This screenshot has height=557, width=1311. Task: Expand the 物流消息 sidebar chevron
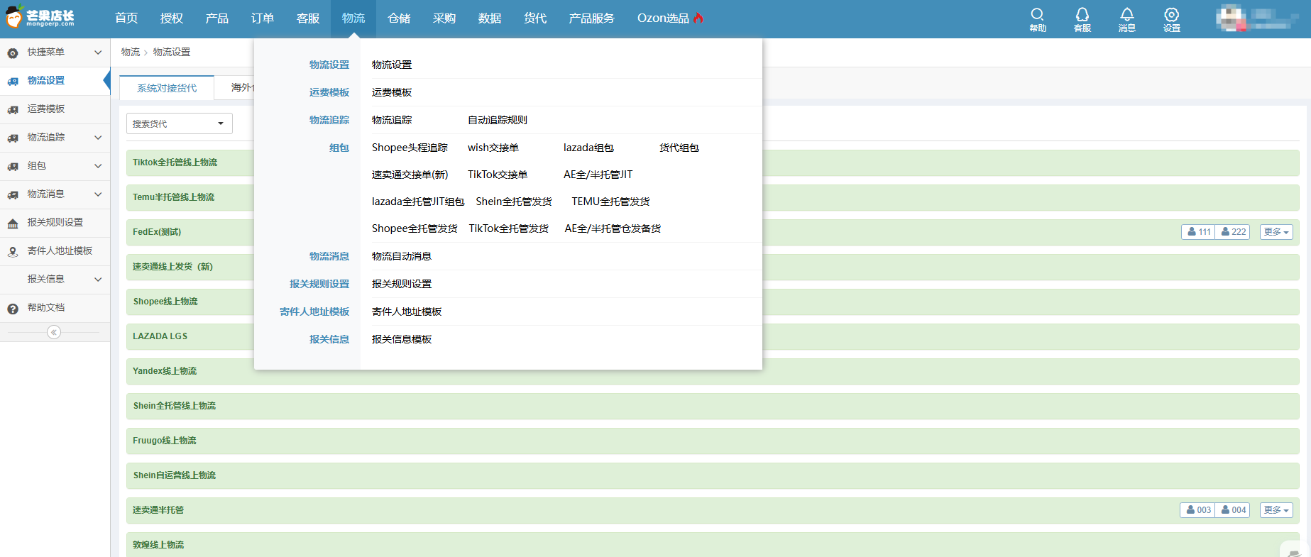pos(98,194)
